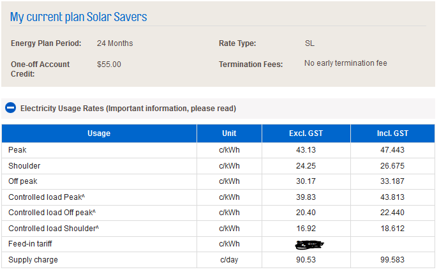The height and width of the screenshot is (272, 439).
Task: Select the Unit column header
Action: click(x=229, y=133)
